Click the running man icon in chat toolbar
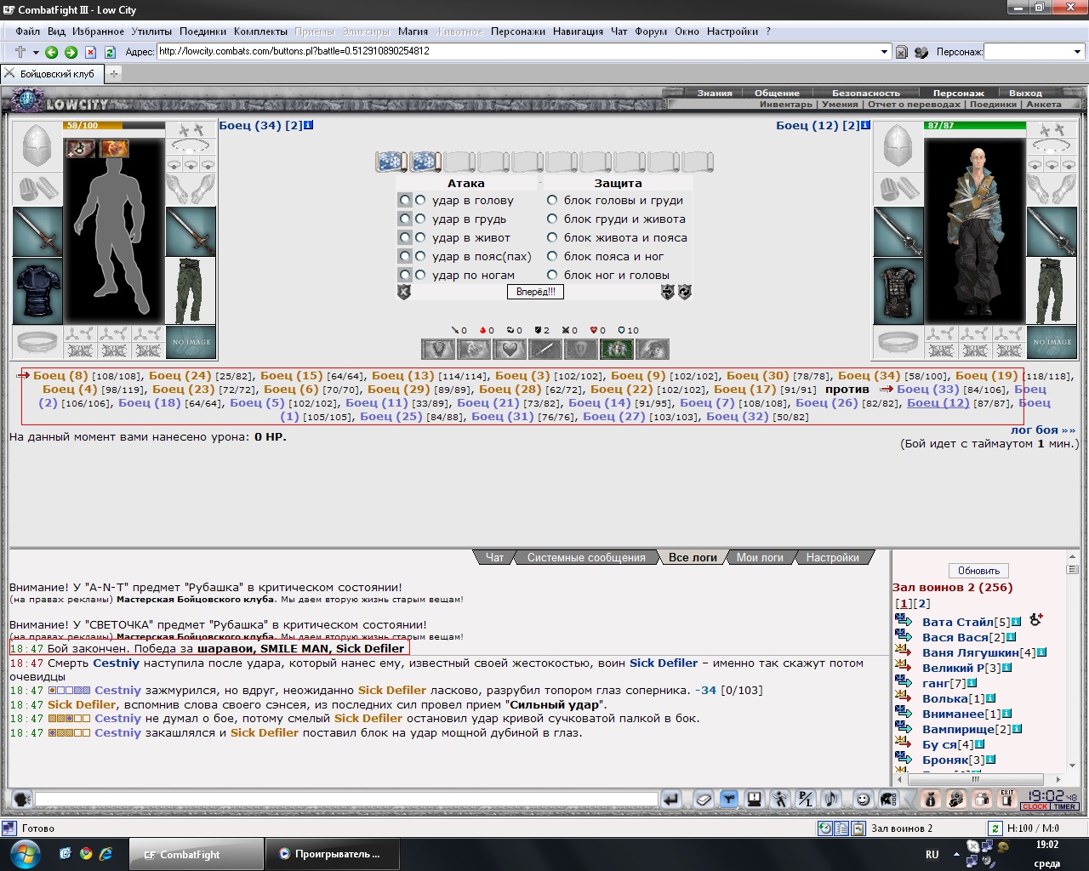 click(780, 800)
